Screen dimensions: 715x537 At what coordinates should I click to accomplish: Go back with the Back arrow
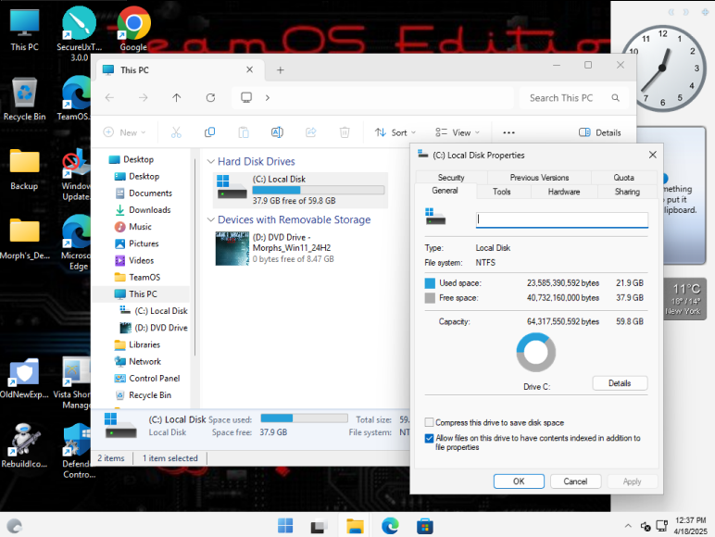click(109, 97)
